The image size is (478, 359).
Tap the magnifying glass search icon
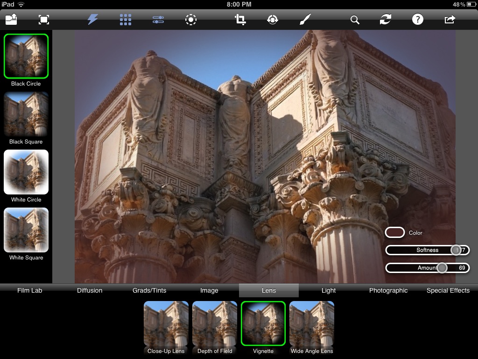click(x=355, y=20)
